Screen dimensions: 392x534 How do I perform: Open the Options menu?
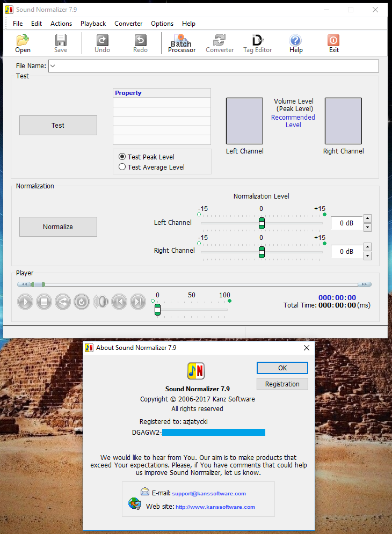[x=162, y=24]
